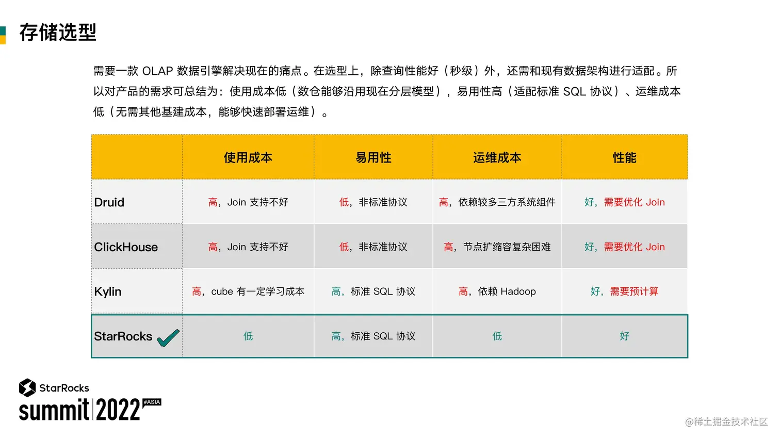Screen dimensions: 780x439
Task: Select the 使用成本 column header
Action: (x=248, y=157)
